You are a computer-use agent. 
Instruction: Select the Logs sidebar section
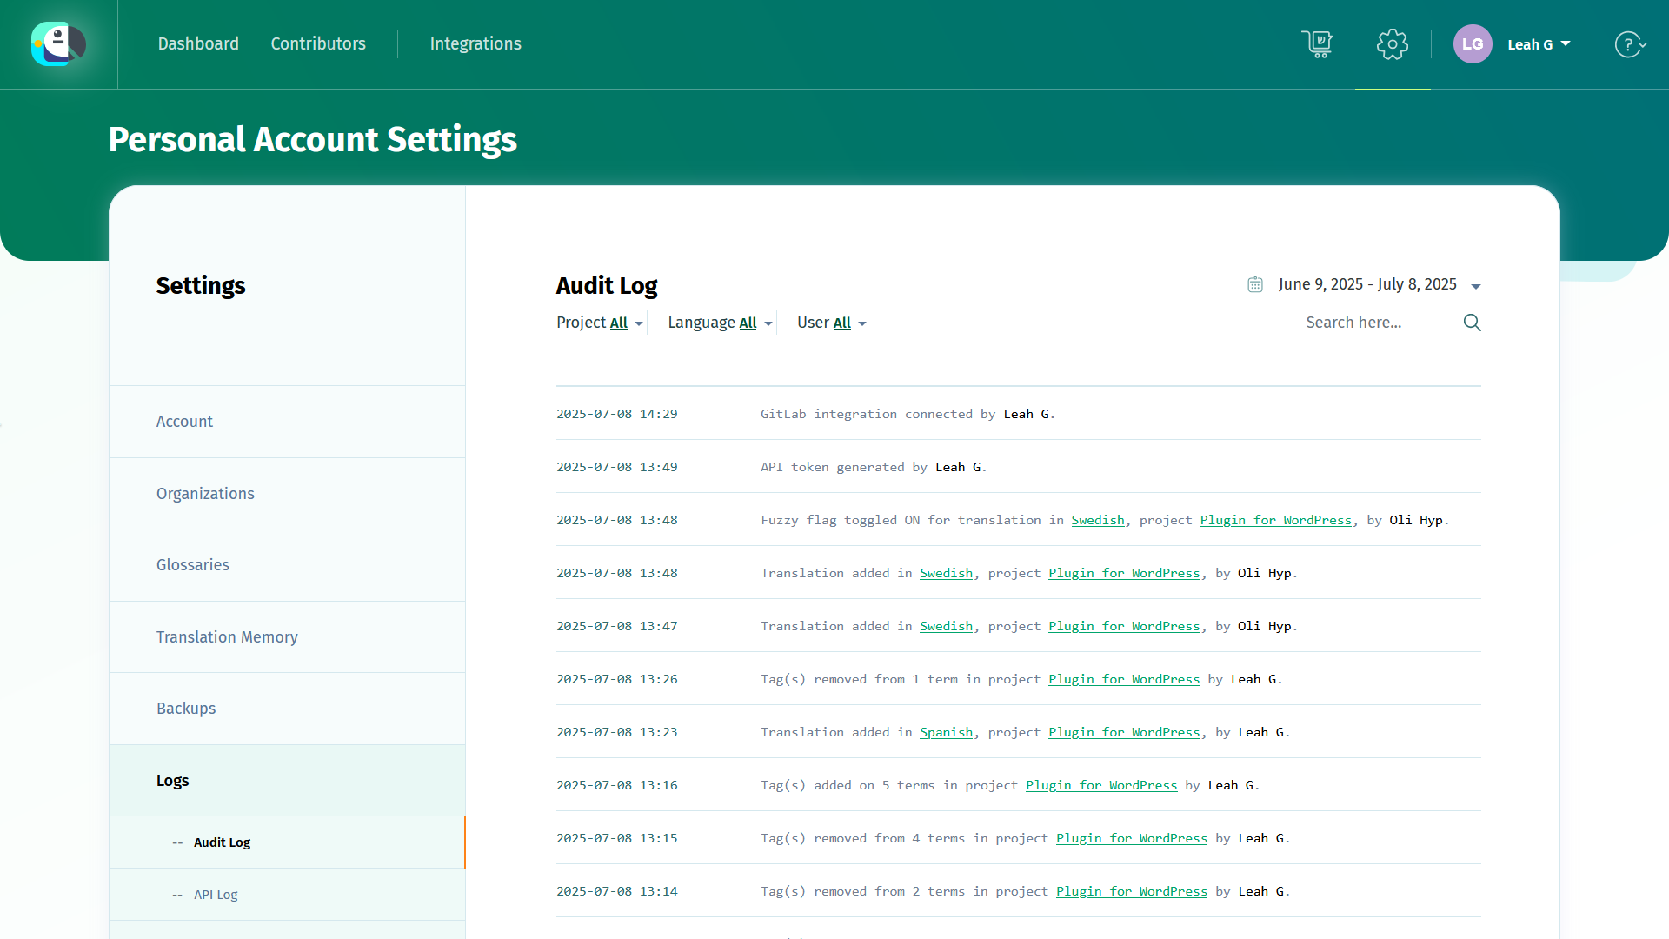287,781
